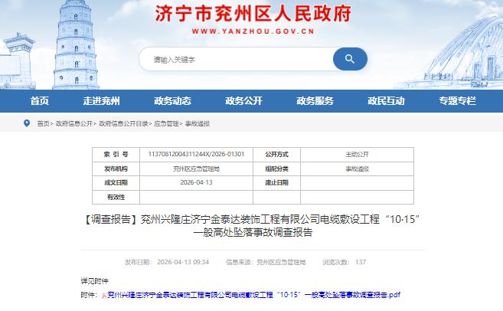503x311 pixels.
Task: Open 应急管理 breadcrumb link
Action: (x=166, y=123)
